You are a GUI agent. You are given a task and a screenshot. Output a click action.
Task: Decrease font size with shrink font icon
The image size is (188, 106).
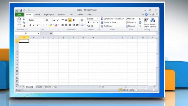58,20
